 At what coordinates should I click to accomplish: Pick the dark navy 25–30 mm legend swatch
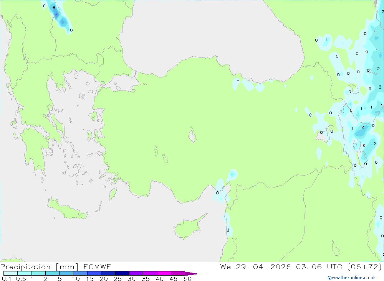pos(122,273)
